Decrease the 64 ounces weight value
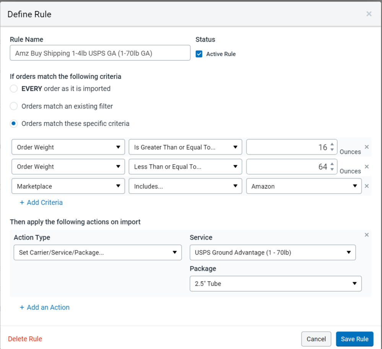Screen dimensions: 382x349 pyautogui.click(x=332, y=170)
